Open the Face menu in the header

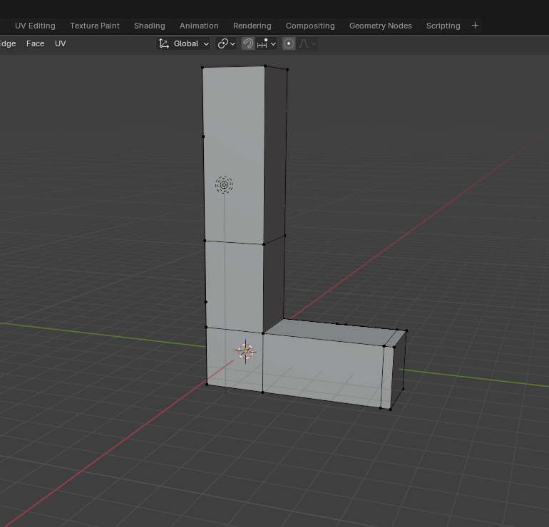tap(36, 43)
